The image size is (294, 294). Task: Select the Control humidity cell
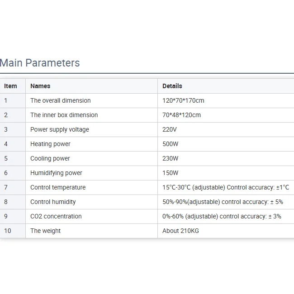(53, 202)
